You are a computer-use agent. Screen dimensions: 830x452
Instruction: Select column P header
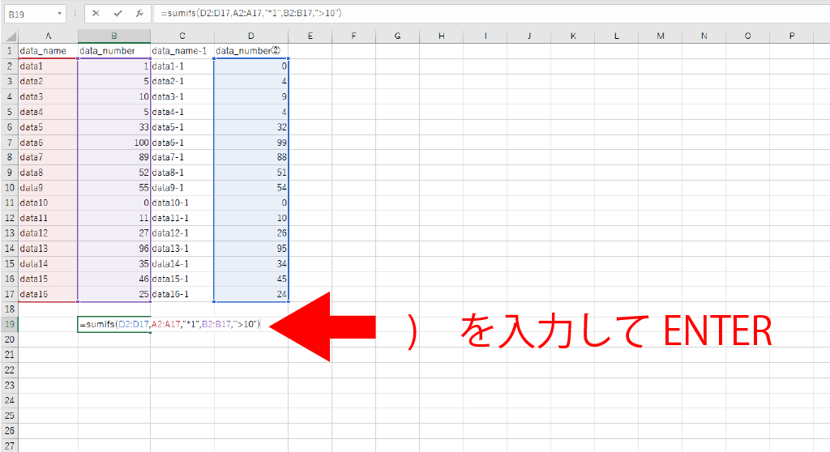pos(790,36)
